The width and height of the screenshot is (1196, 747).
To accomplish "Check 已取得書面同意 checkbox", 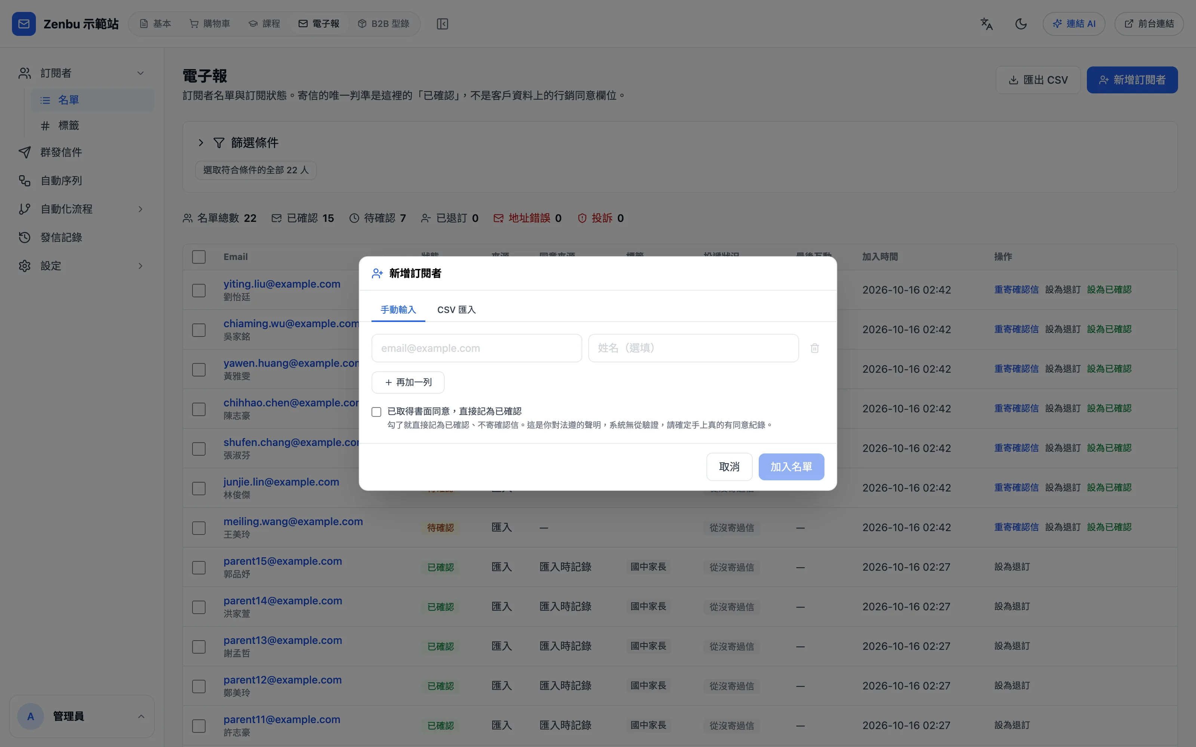I will tap(377, 412).
